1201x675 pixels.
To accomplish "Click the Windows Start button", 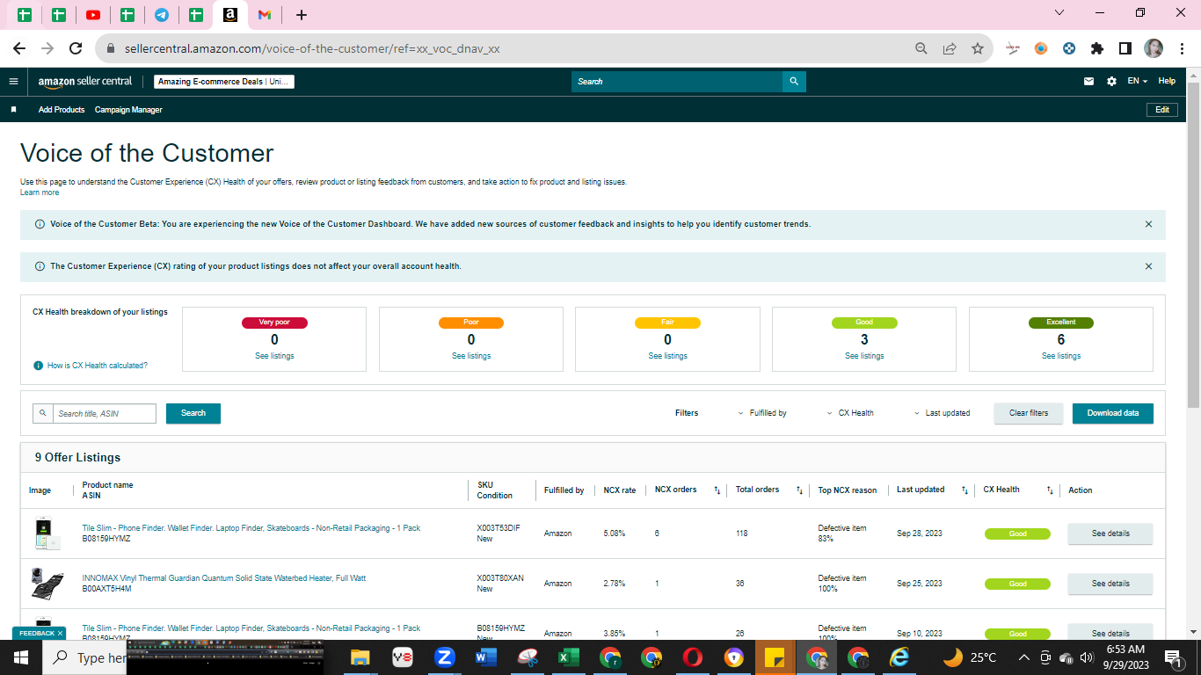I will [x=21, y=657].
